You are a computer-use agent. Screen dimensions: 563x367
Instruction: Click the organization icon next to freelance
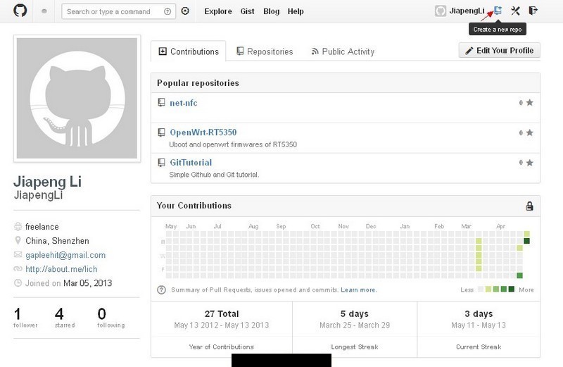pyautogui.click(x=18, y=226)
